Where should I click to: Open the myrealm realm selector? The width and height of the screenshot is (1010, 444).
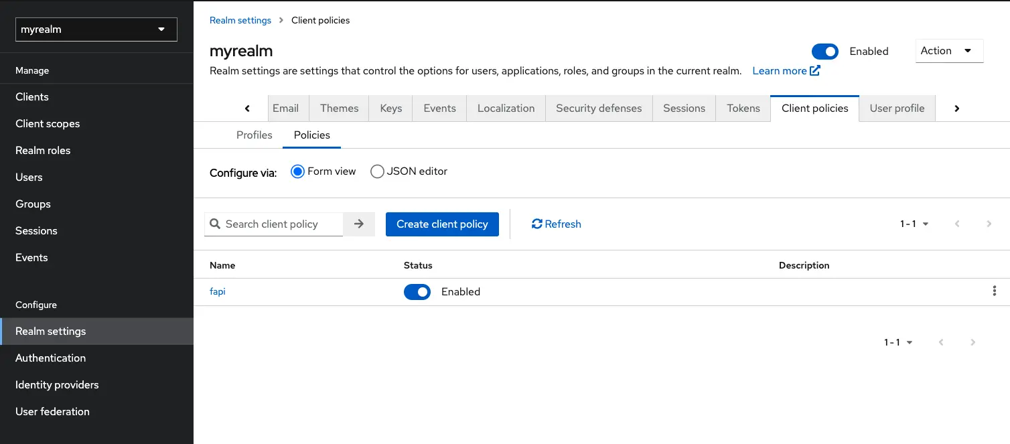click(x=96, y=29)
